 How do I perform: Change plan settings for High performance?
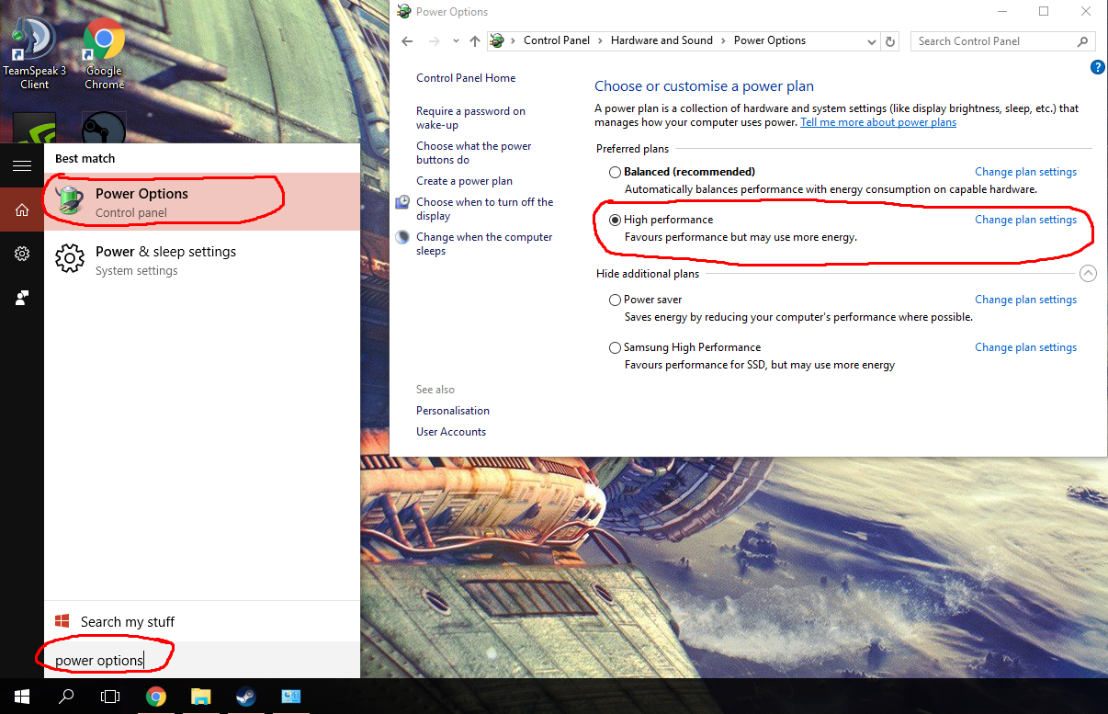coord(1025,220)
